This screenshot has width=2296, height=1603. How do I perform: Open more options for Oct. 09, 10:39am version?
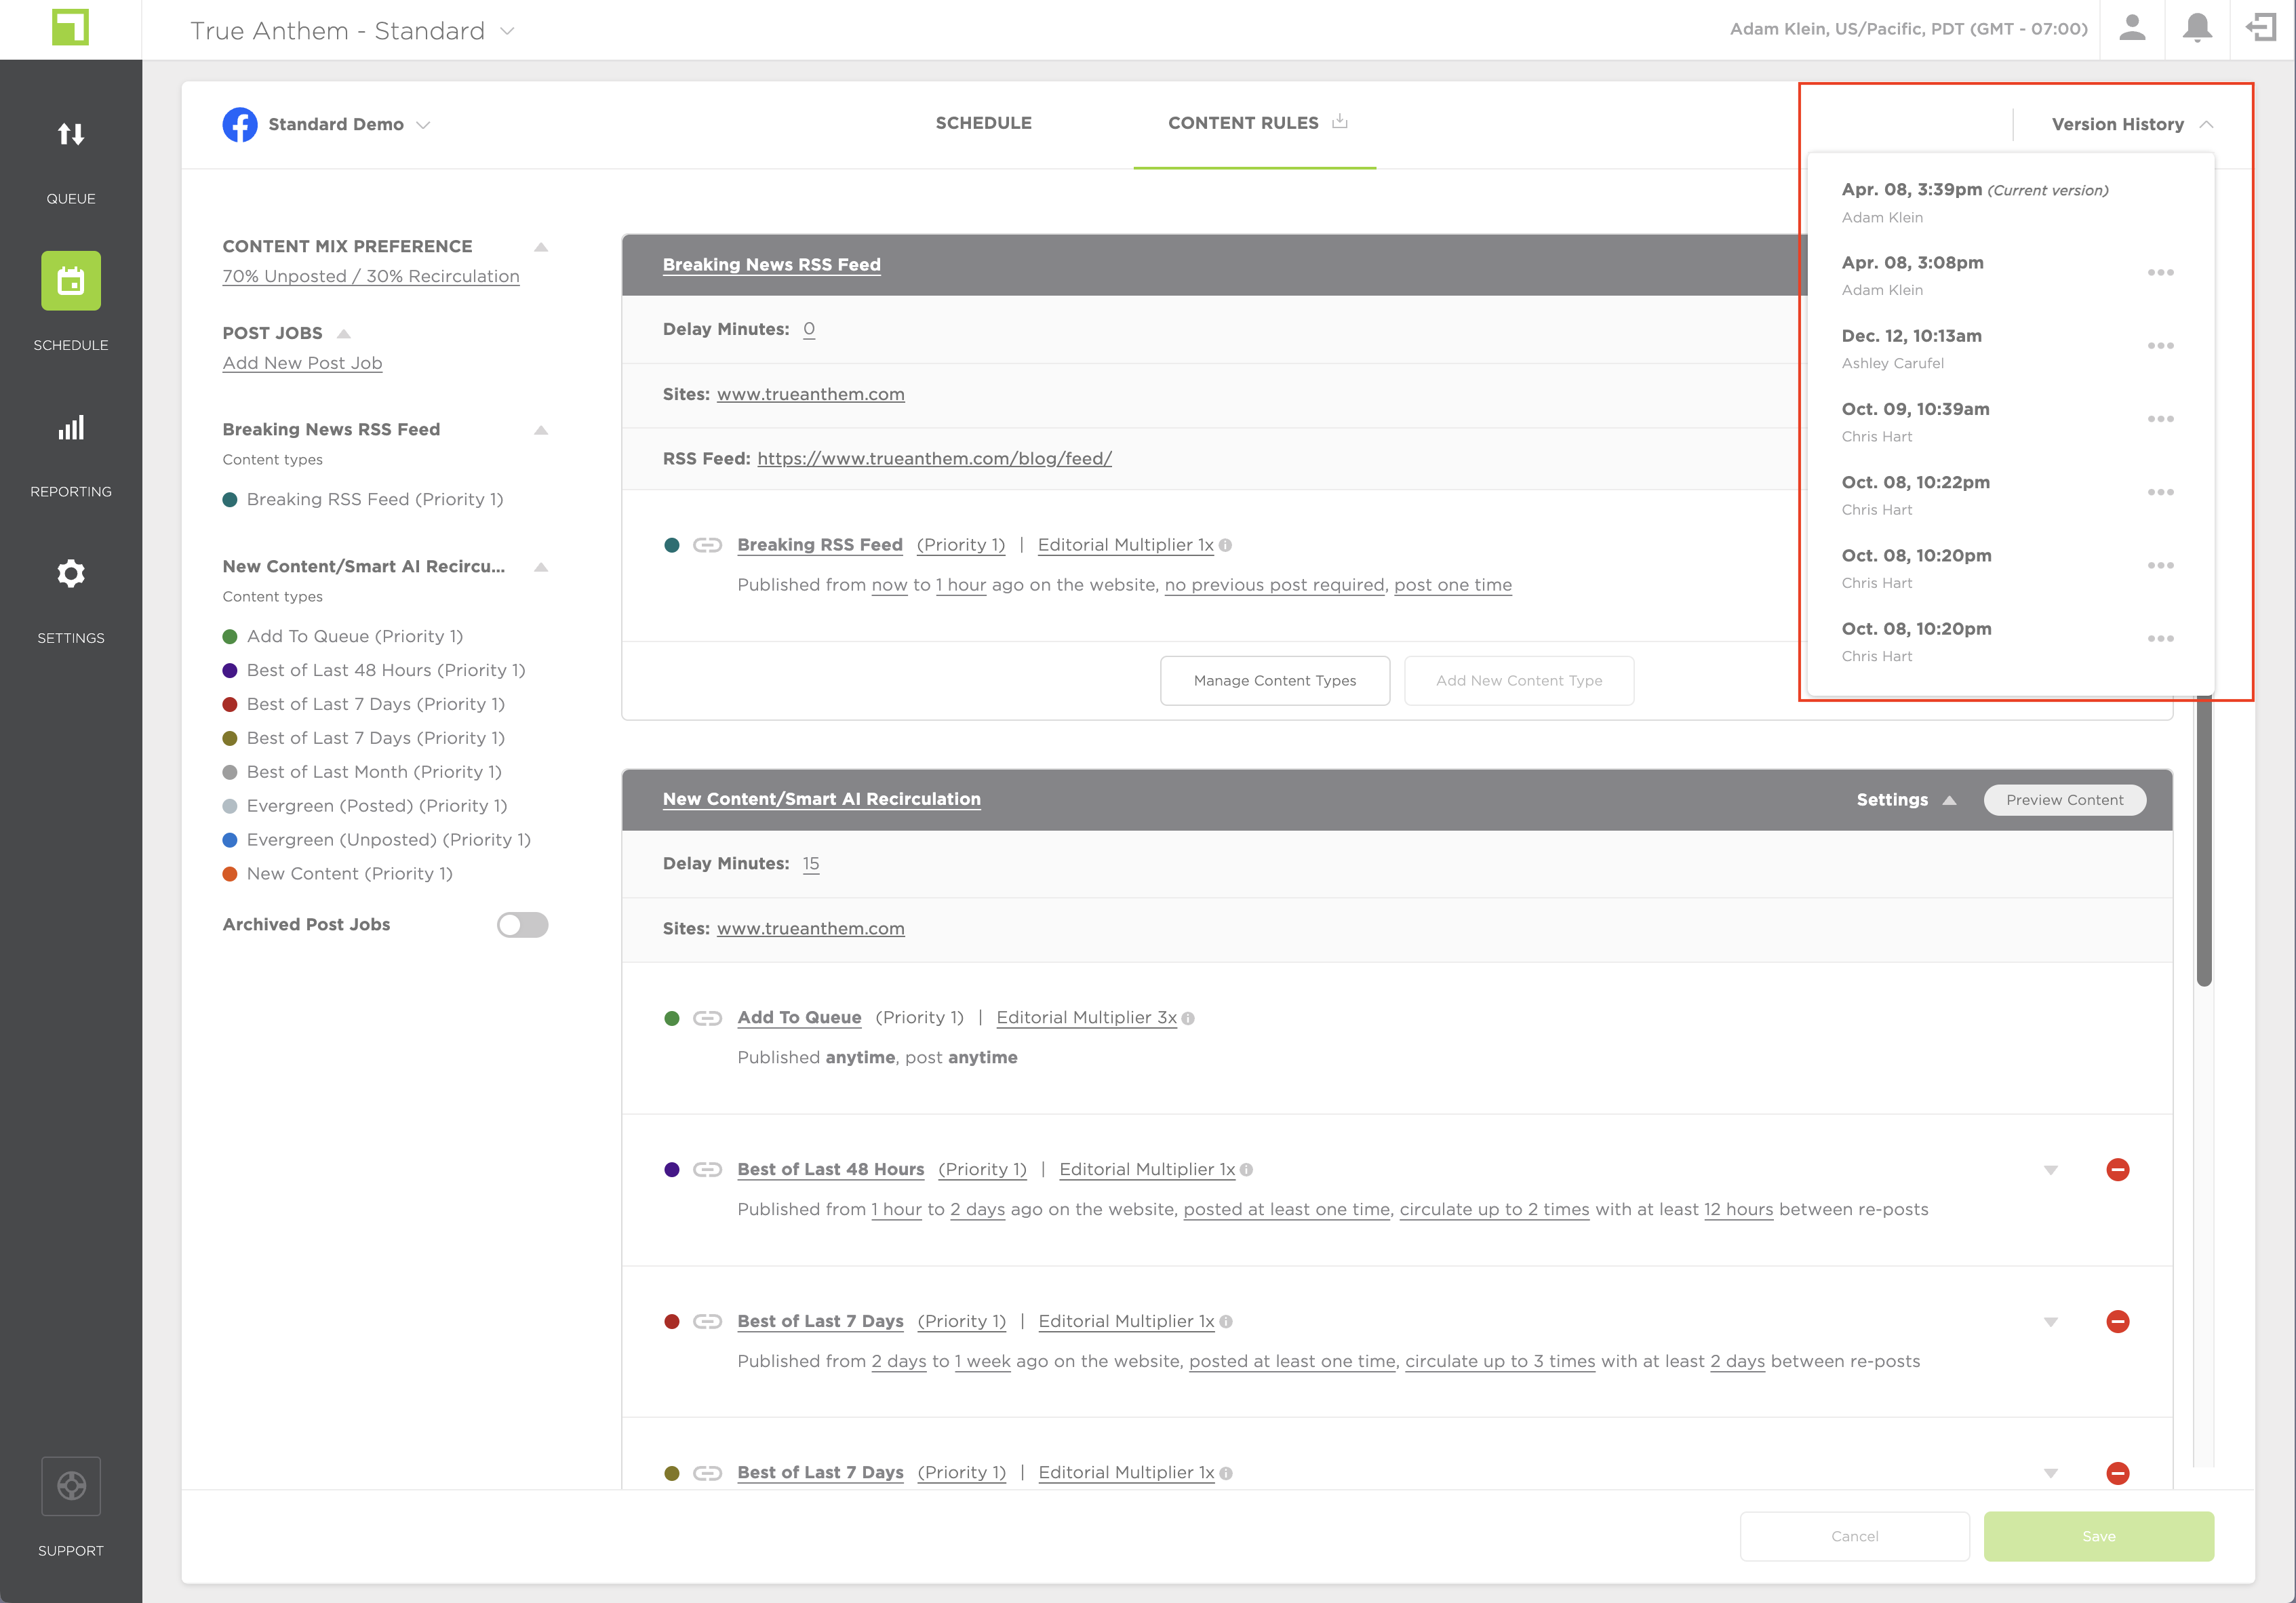click(x=2160, y=419)
